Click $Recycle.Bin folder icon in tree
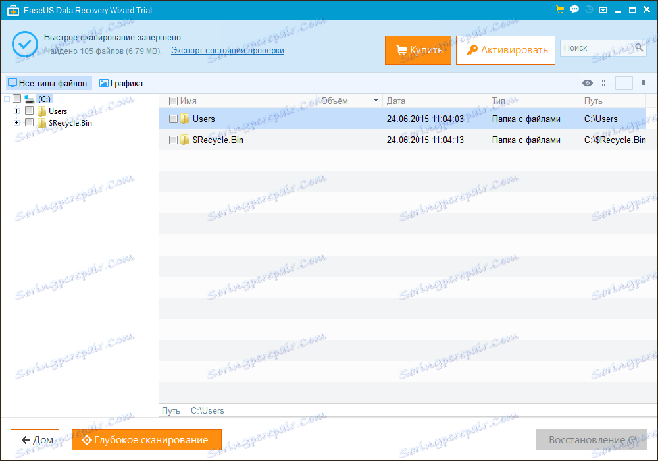 pyautogui.click(x=41, y=122)
